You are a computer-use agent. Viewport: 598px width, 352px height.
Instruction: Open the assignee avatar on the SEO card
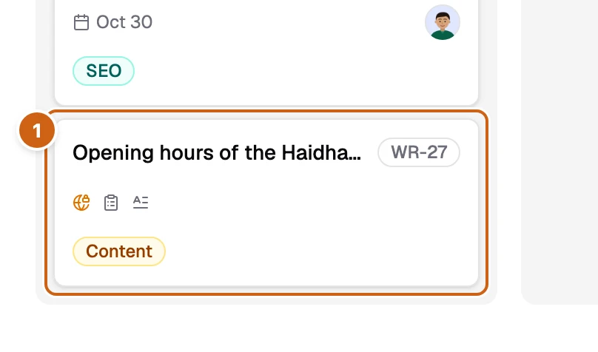(x=443, y=22)
